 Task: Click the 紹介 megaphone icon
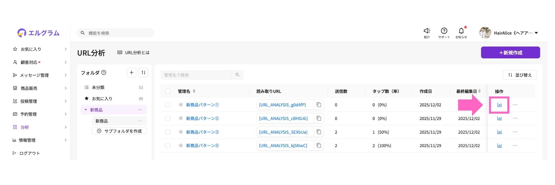coord(427,31)
